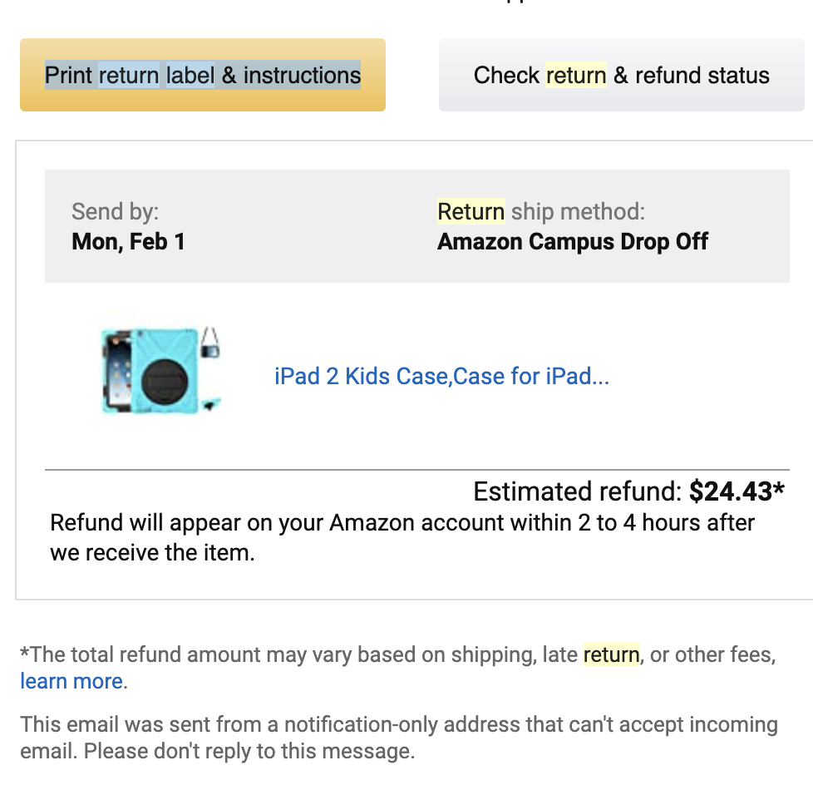This screenshot has height=785, width=813.
Task: Click the word instructions in Print button
Action: [302, 75]
